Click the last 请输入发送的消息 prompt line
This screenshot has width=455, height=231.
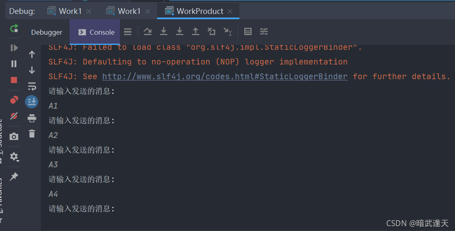(81, 209)
